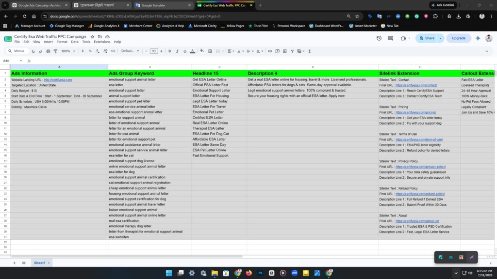
Task: Open the filter views dropdown
Action: pyautogui.click(x=301, y=51)
